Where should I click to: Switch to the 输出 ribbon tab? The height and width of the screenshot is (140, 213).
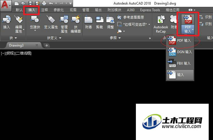98,10
